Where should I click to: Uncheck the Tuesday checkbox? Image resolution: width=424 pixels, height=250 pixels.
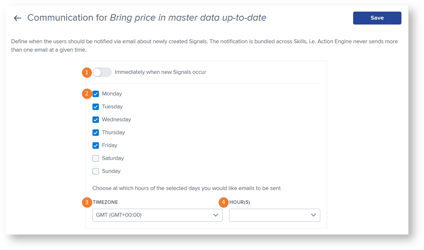pyautogui.click(x=96, y=107)
